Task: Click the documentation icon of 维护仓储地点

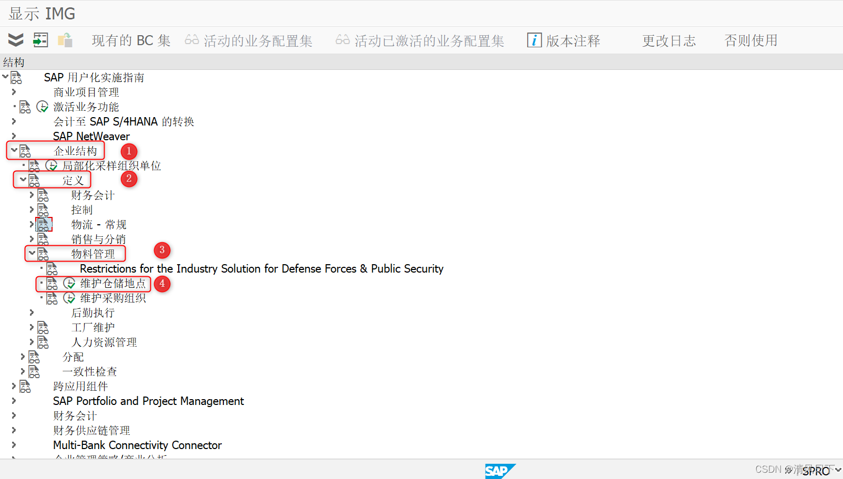Action: coord(52,284)
